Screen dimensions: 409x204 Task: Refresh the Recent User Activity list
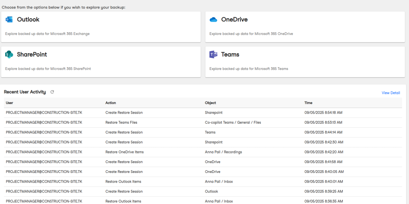52,92
